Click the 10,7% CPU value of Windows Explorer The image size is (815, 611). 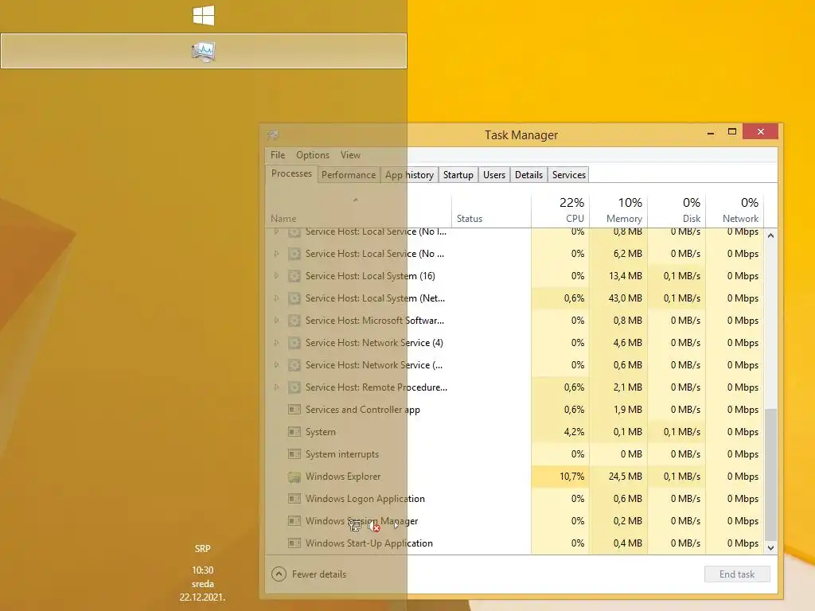[571, 477]
